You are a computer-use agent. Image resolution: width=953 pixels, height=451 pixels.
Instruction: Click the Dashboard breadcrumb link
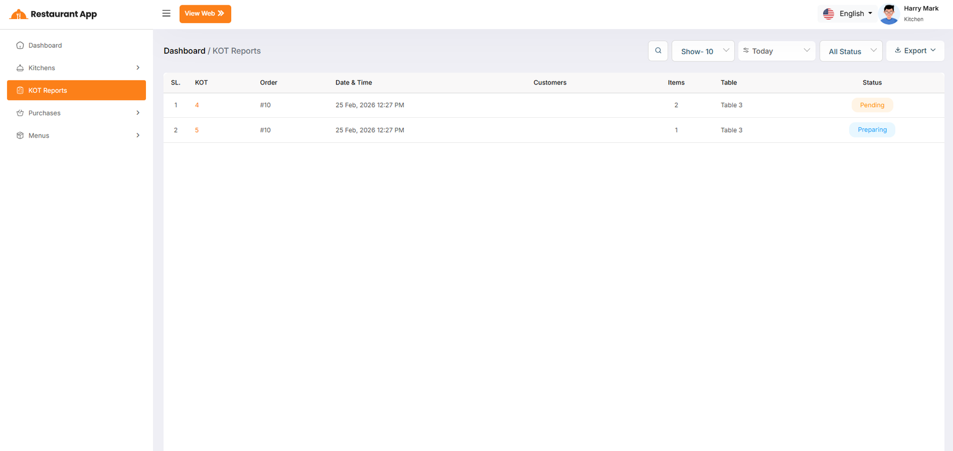184,51
